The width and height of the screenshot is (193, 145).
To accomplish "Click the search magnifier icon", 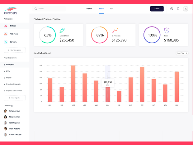I will (36, 9).
